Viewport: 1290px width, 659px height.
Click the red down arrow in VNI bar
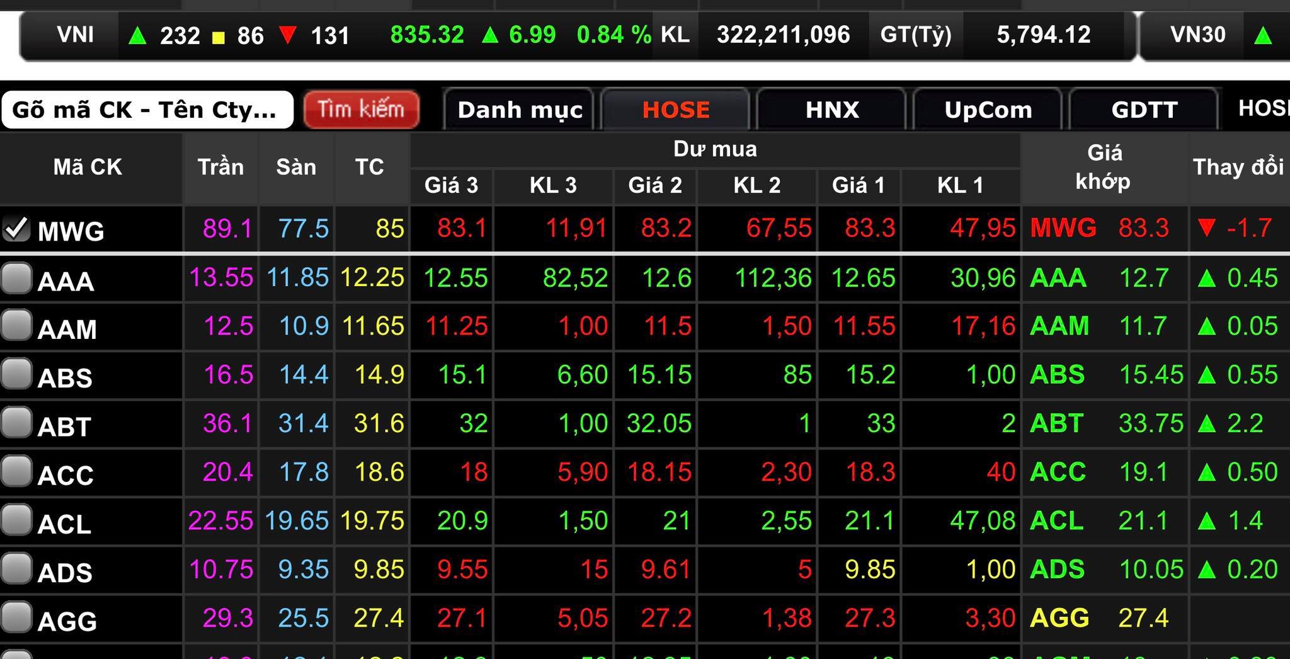[287, 35]
